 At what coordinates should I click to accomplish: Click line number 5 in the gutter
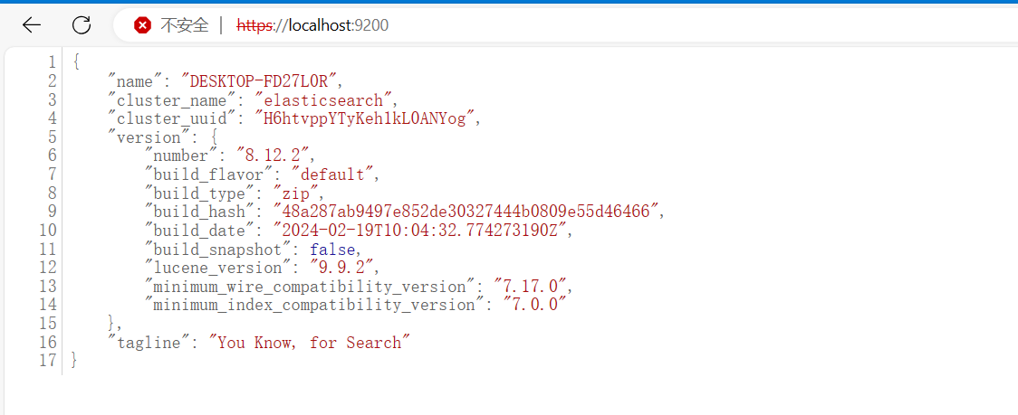click(x=51, y=137)
